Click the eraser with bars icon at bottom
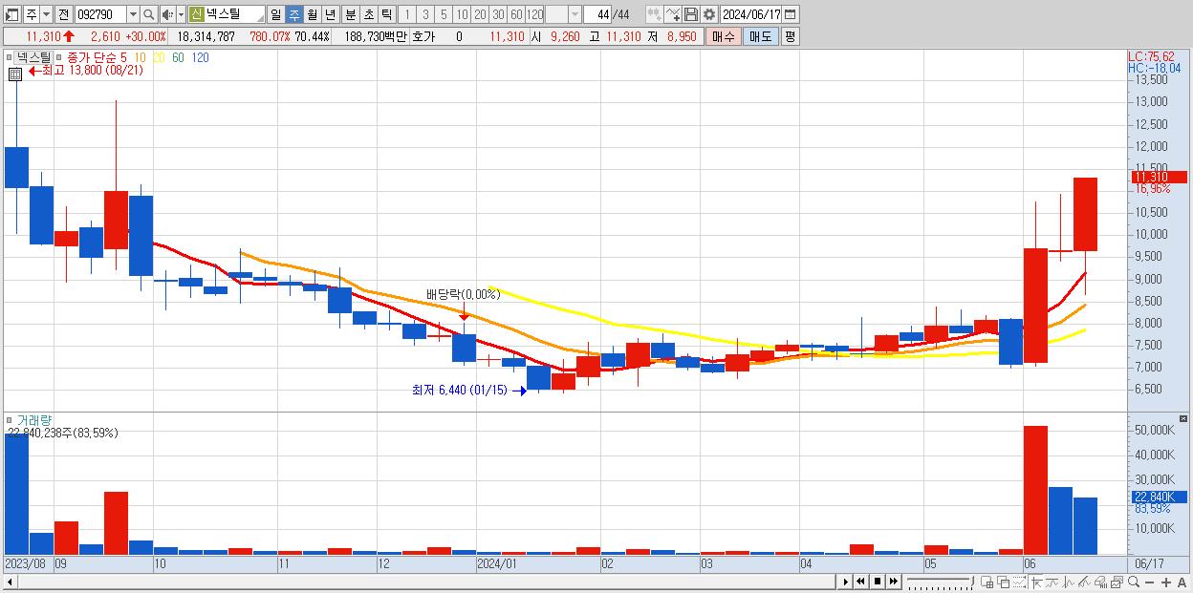This screenshot has width=1193, height=593. click(x=1100, y=582)
